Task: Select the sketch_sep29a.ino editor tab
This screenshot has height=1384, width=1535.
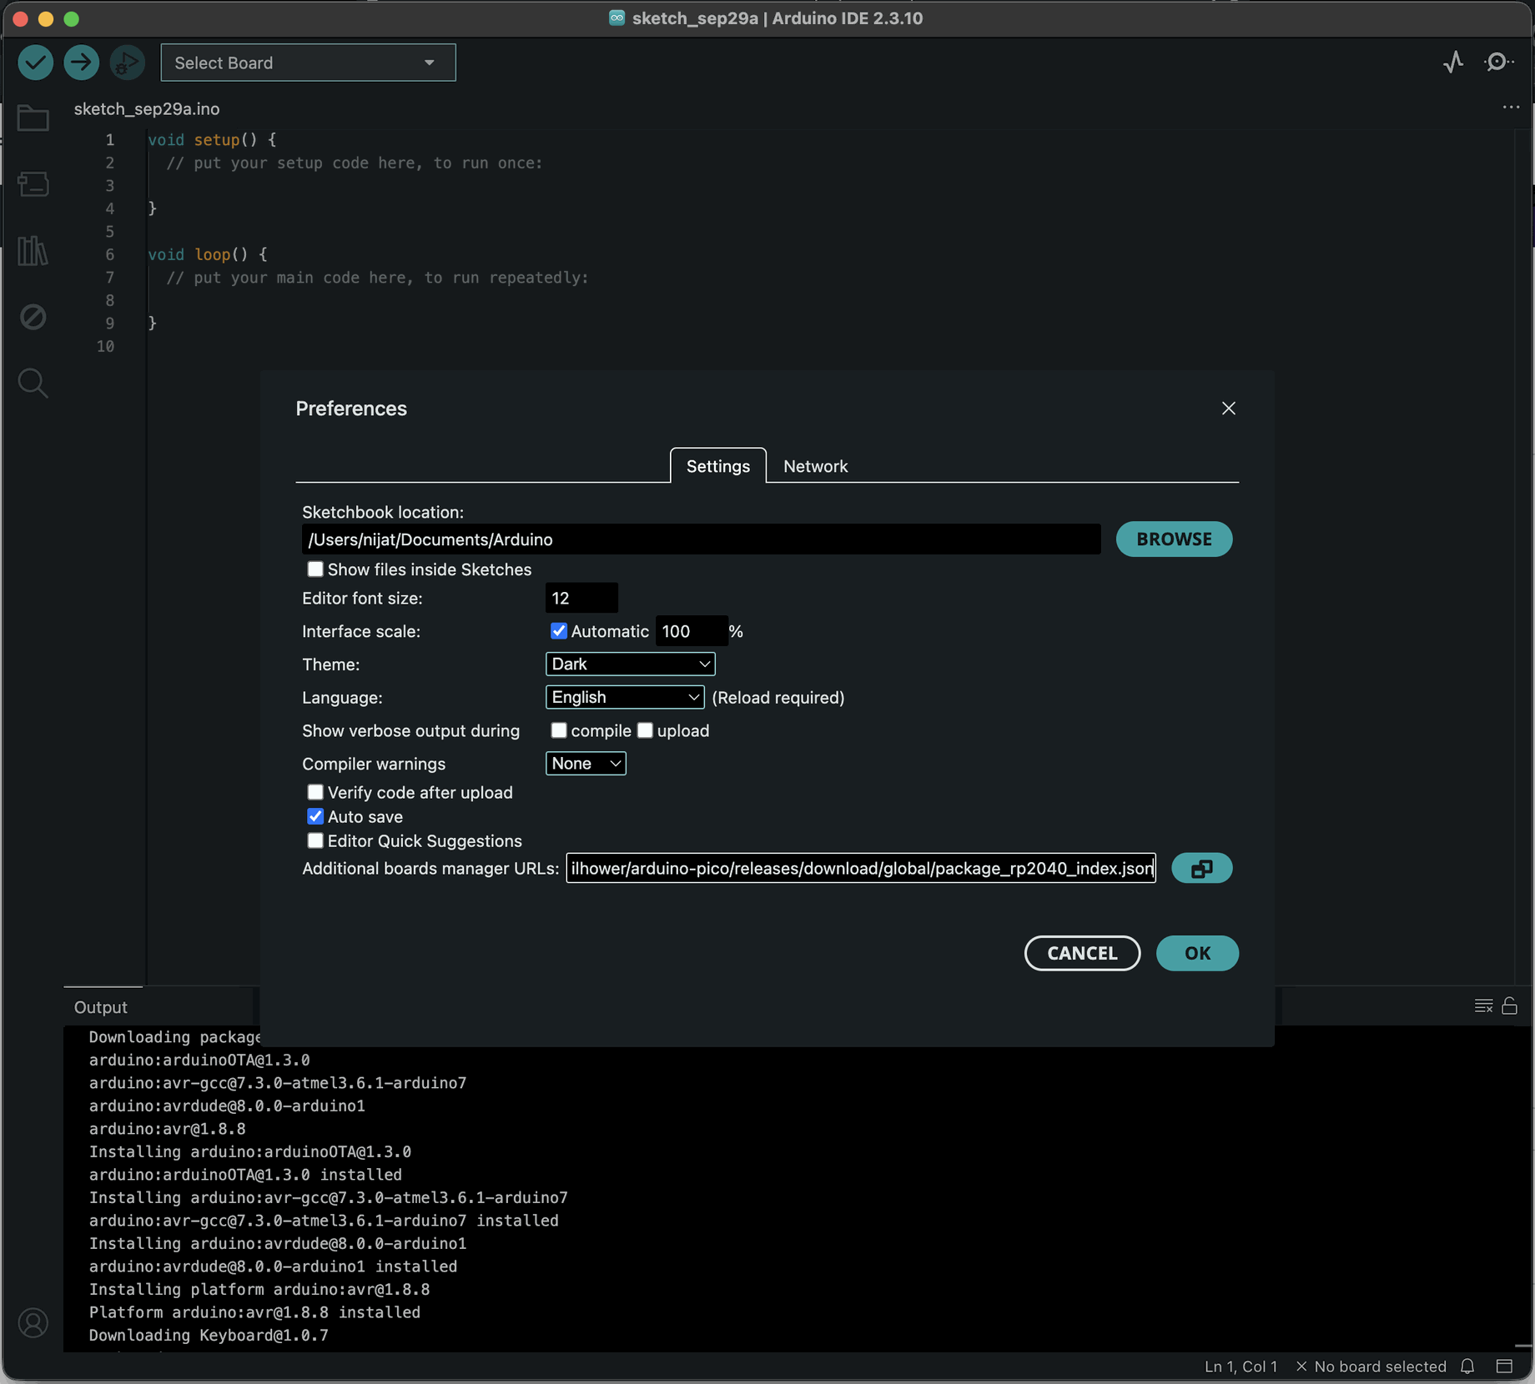Action: (x=147, y=108)
